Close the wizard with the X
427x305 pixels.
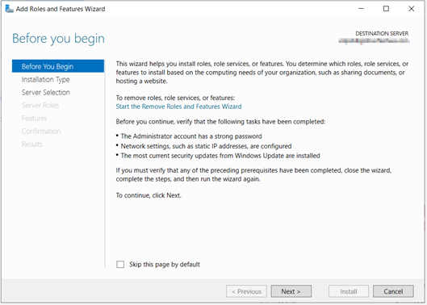(411, 9)
